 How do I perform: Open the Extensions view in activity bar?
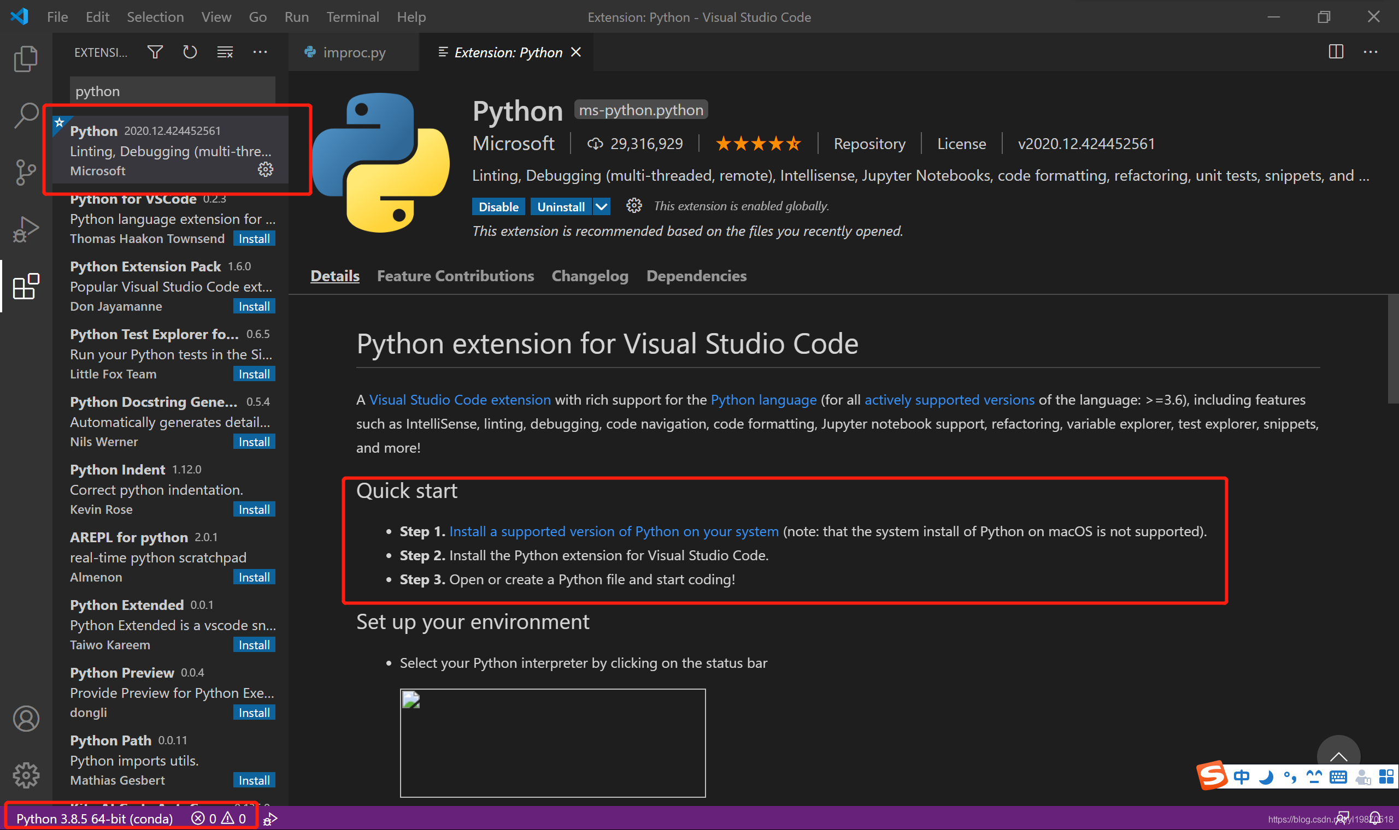26,286
